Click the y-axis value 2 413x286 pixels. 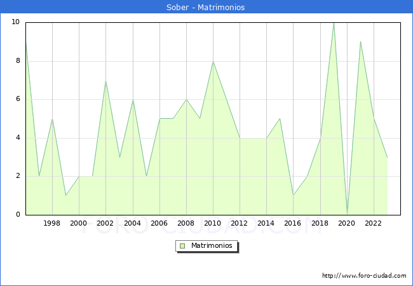pos(18,176)
